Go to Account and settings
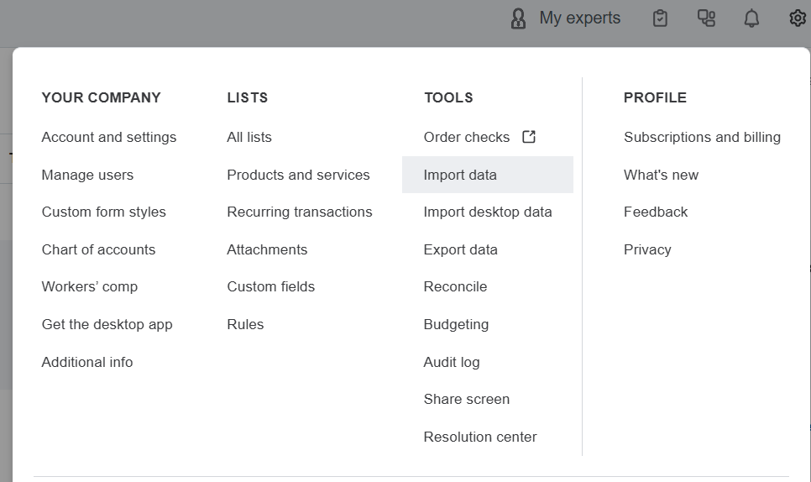Image resolution: width=811 pixels, height=482 pixels. pyautogui.click(x=109, y=137)
